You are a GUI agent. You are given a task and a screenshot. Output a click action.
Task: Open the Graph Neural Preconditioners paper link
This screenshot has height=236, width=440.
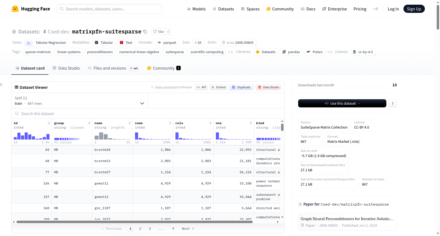tap(347, 222)
